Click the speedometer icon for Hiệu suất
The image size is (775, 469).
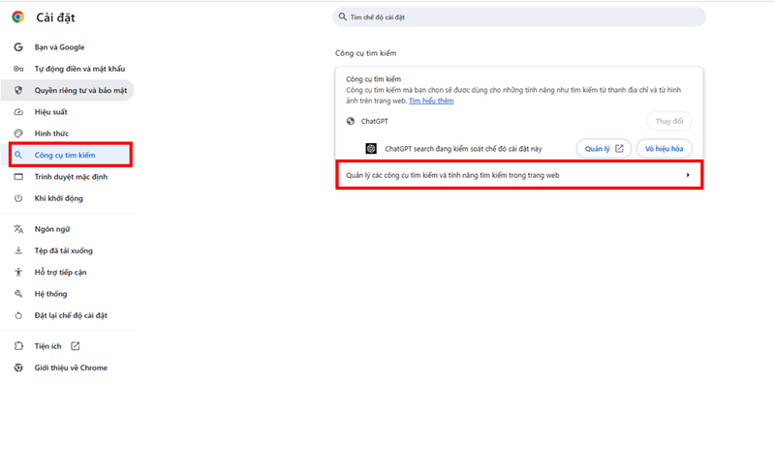coord(18,112)
